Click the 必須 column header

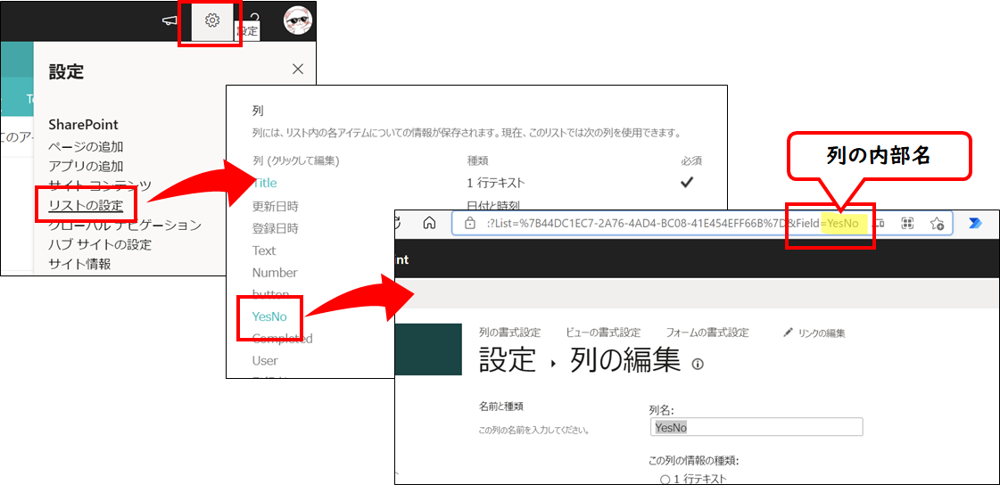(x=691, y=161)
